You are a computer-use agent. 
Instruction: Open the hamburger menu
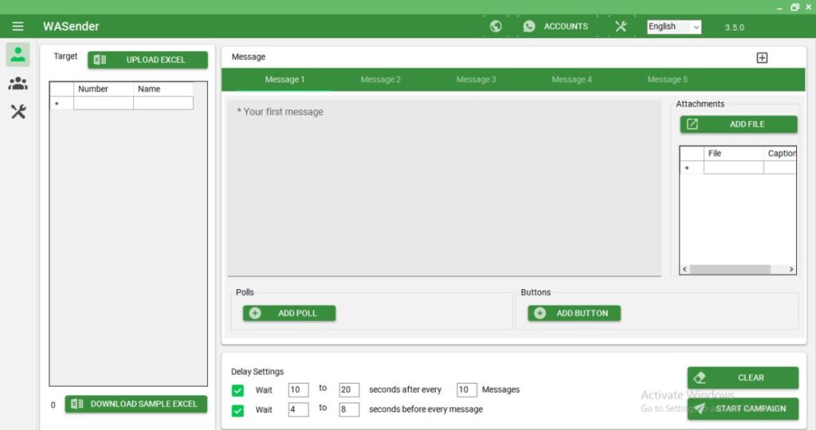(x=18, y=26)
